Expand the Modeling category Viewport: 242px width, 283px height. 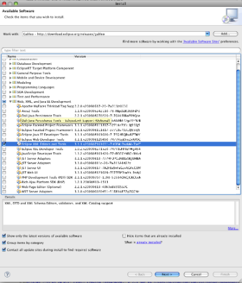click(10, 83)
